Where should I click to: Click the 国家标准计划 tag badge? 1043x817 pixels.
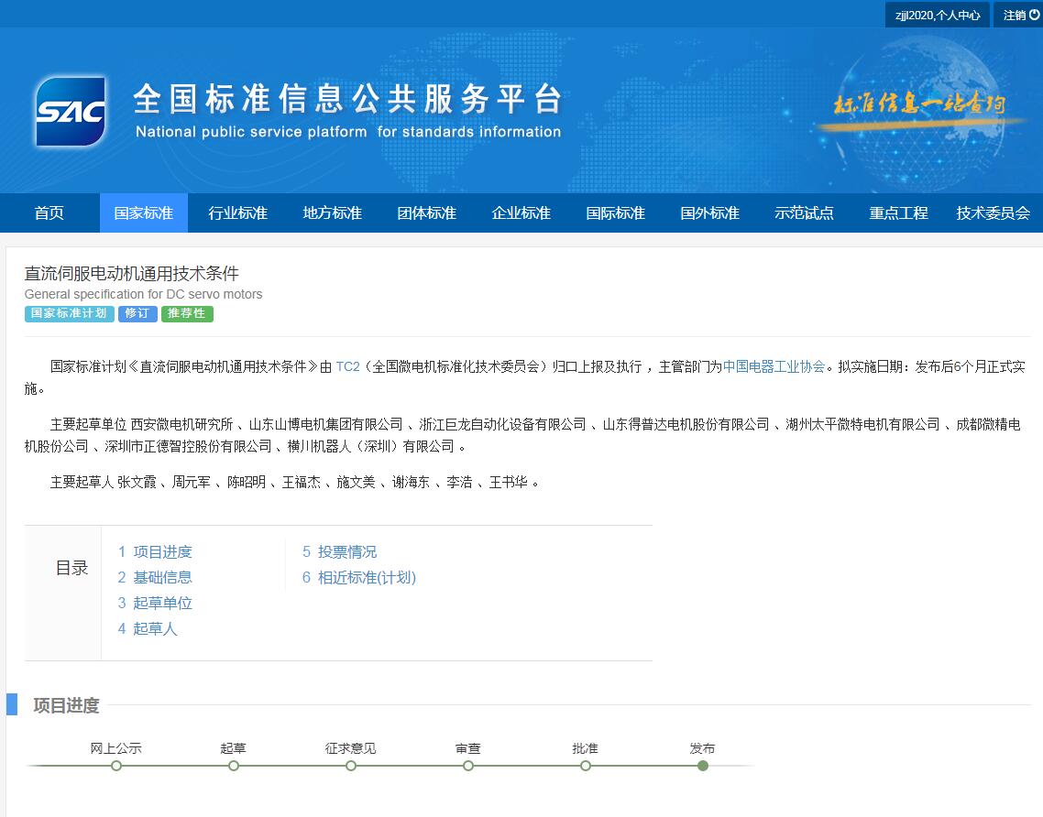point(69,313)
